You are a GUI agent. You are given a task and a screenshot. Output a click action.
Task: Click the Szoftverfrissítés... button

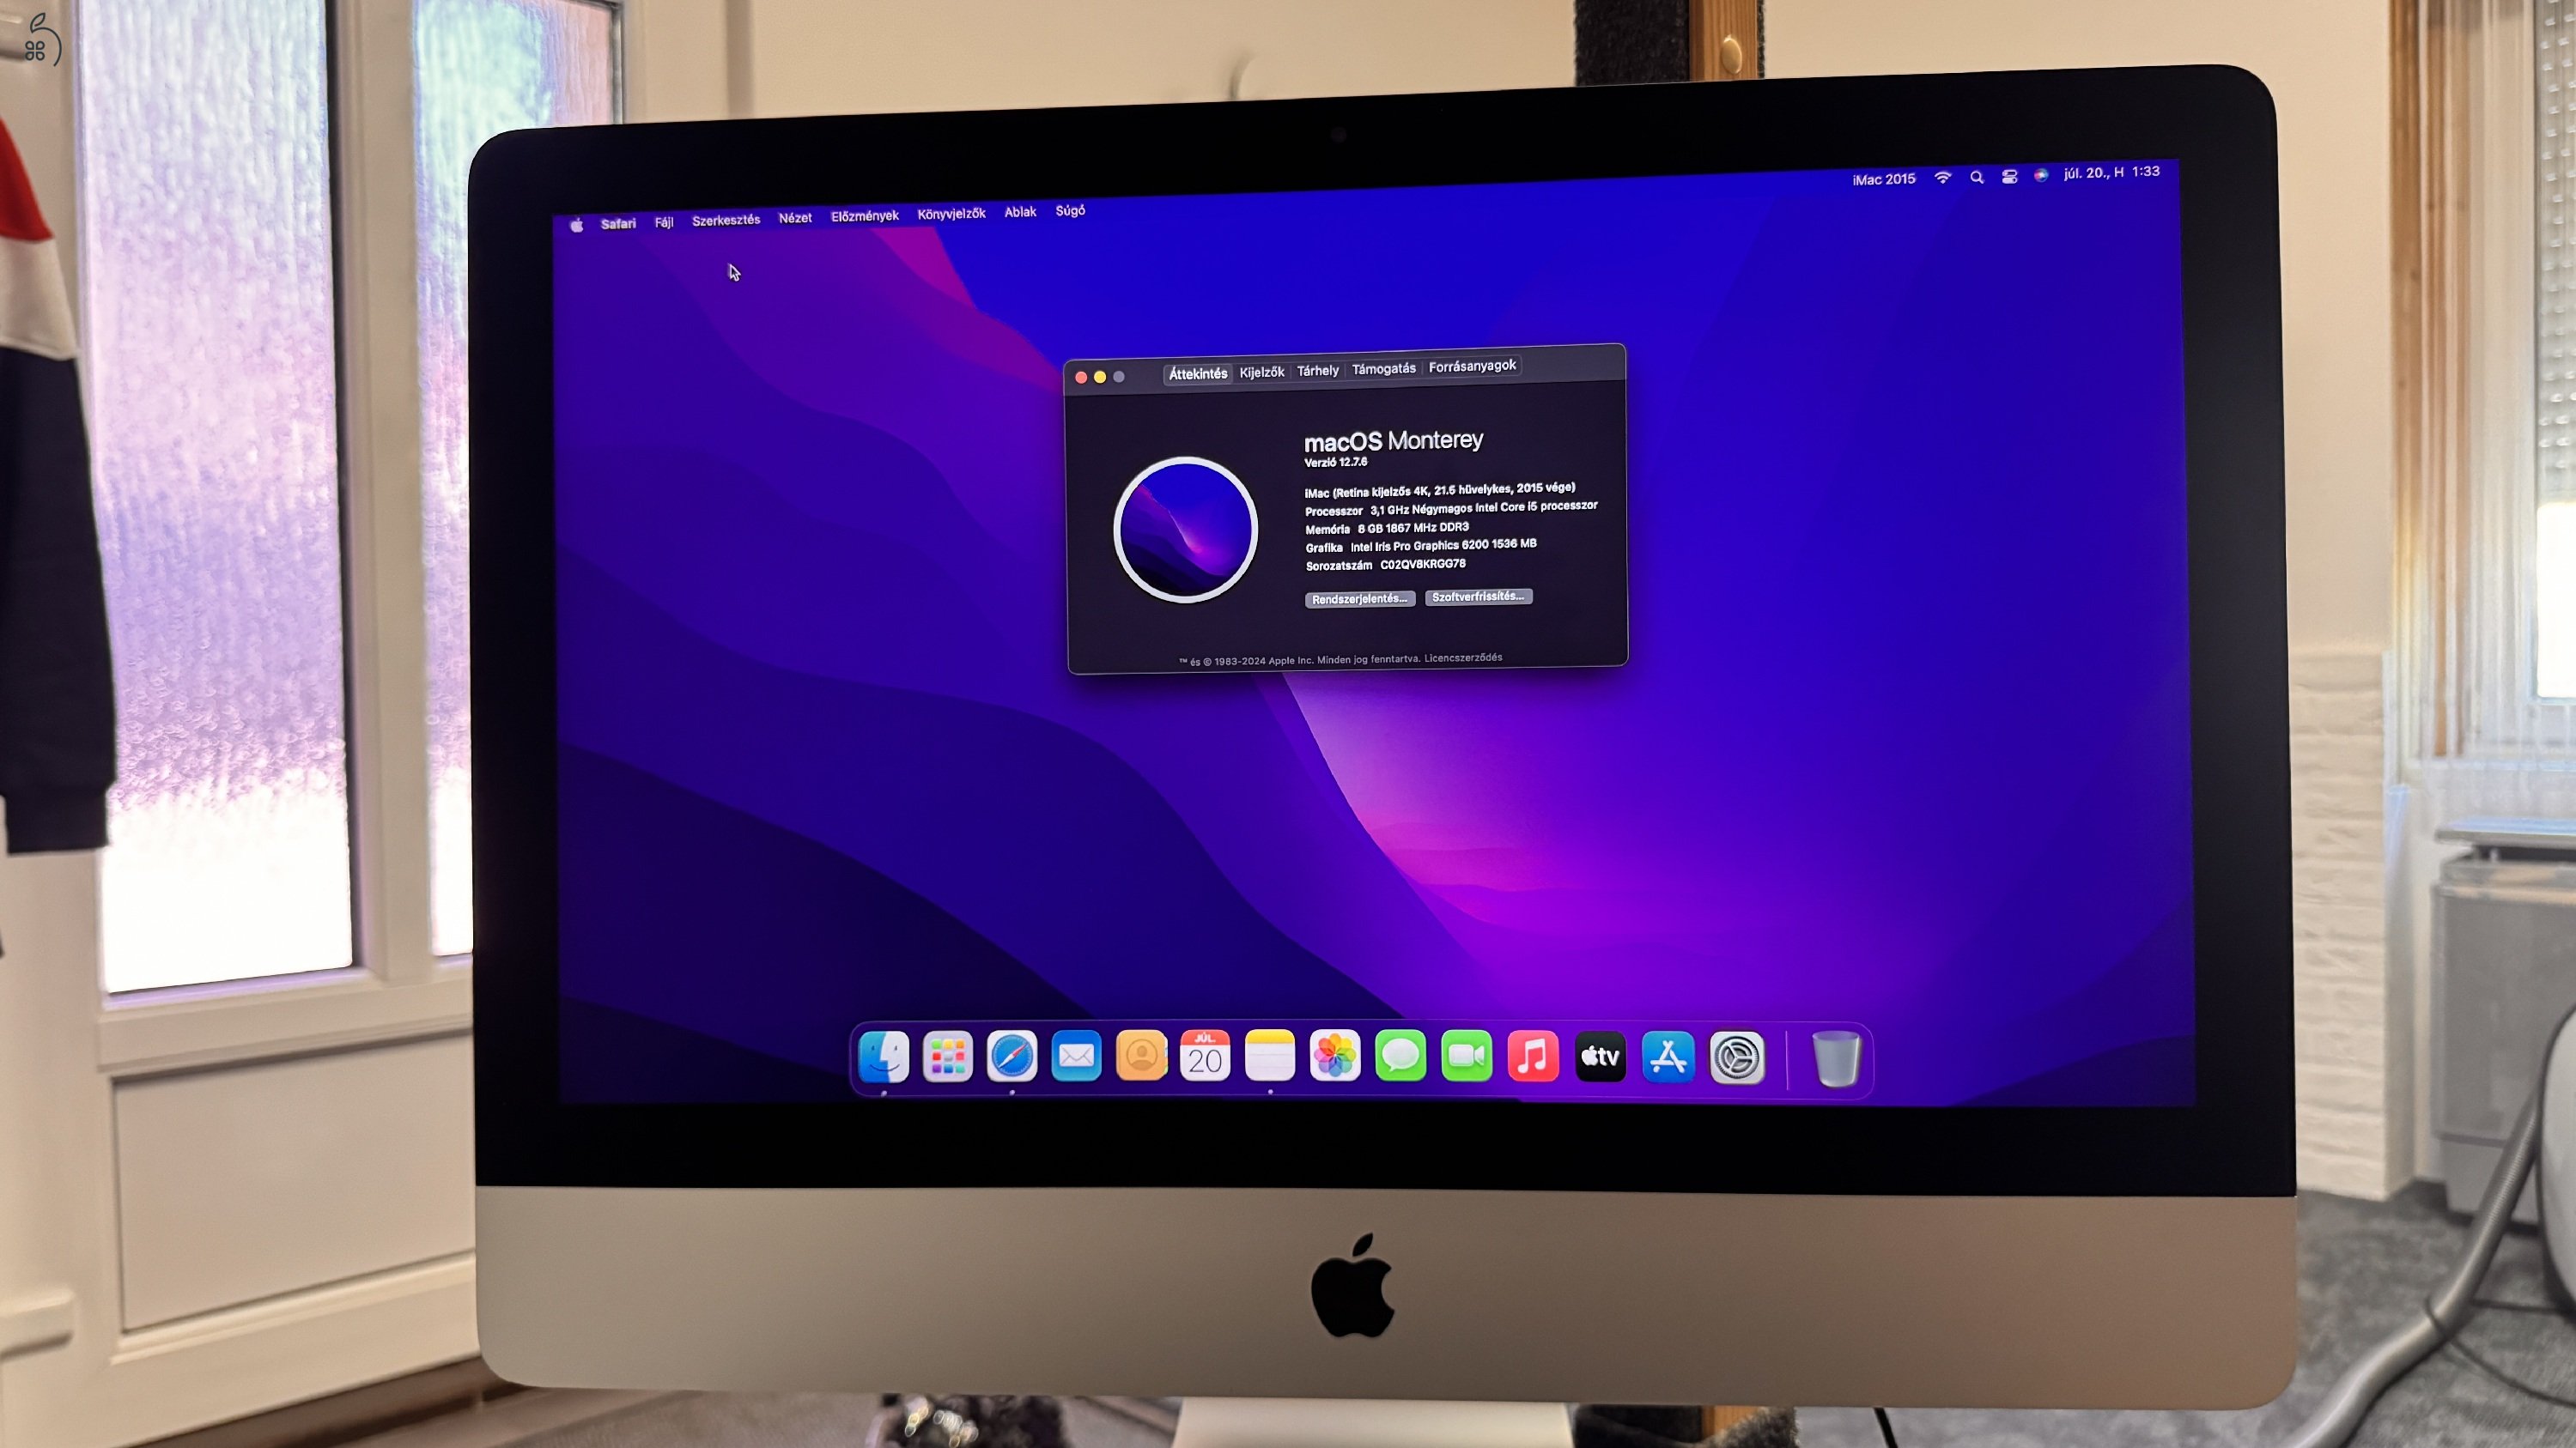tap(1478, 597)
